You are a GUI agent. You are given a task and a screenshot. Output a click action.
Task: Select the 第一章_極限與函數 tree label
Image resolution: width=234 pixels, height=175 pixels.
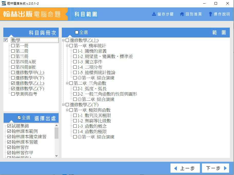pos(92,110)
